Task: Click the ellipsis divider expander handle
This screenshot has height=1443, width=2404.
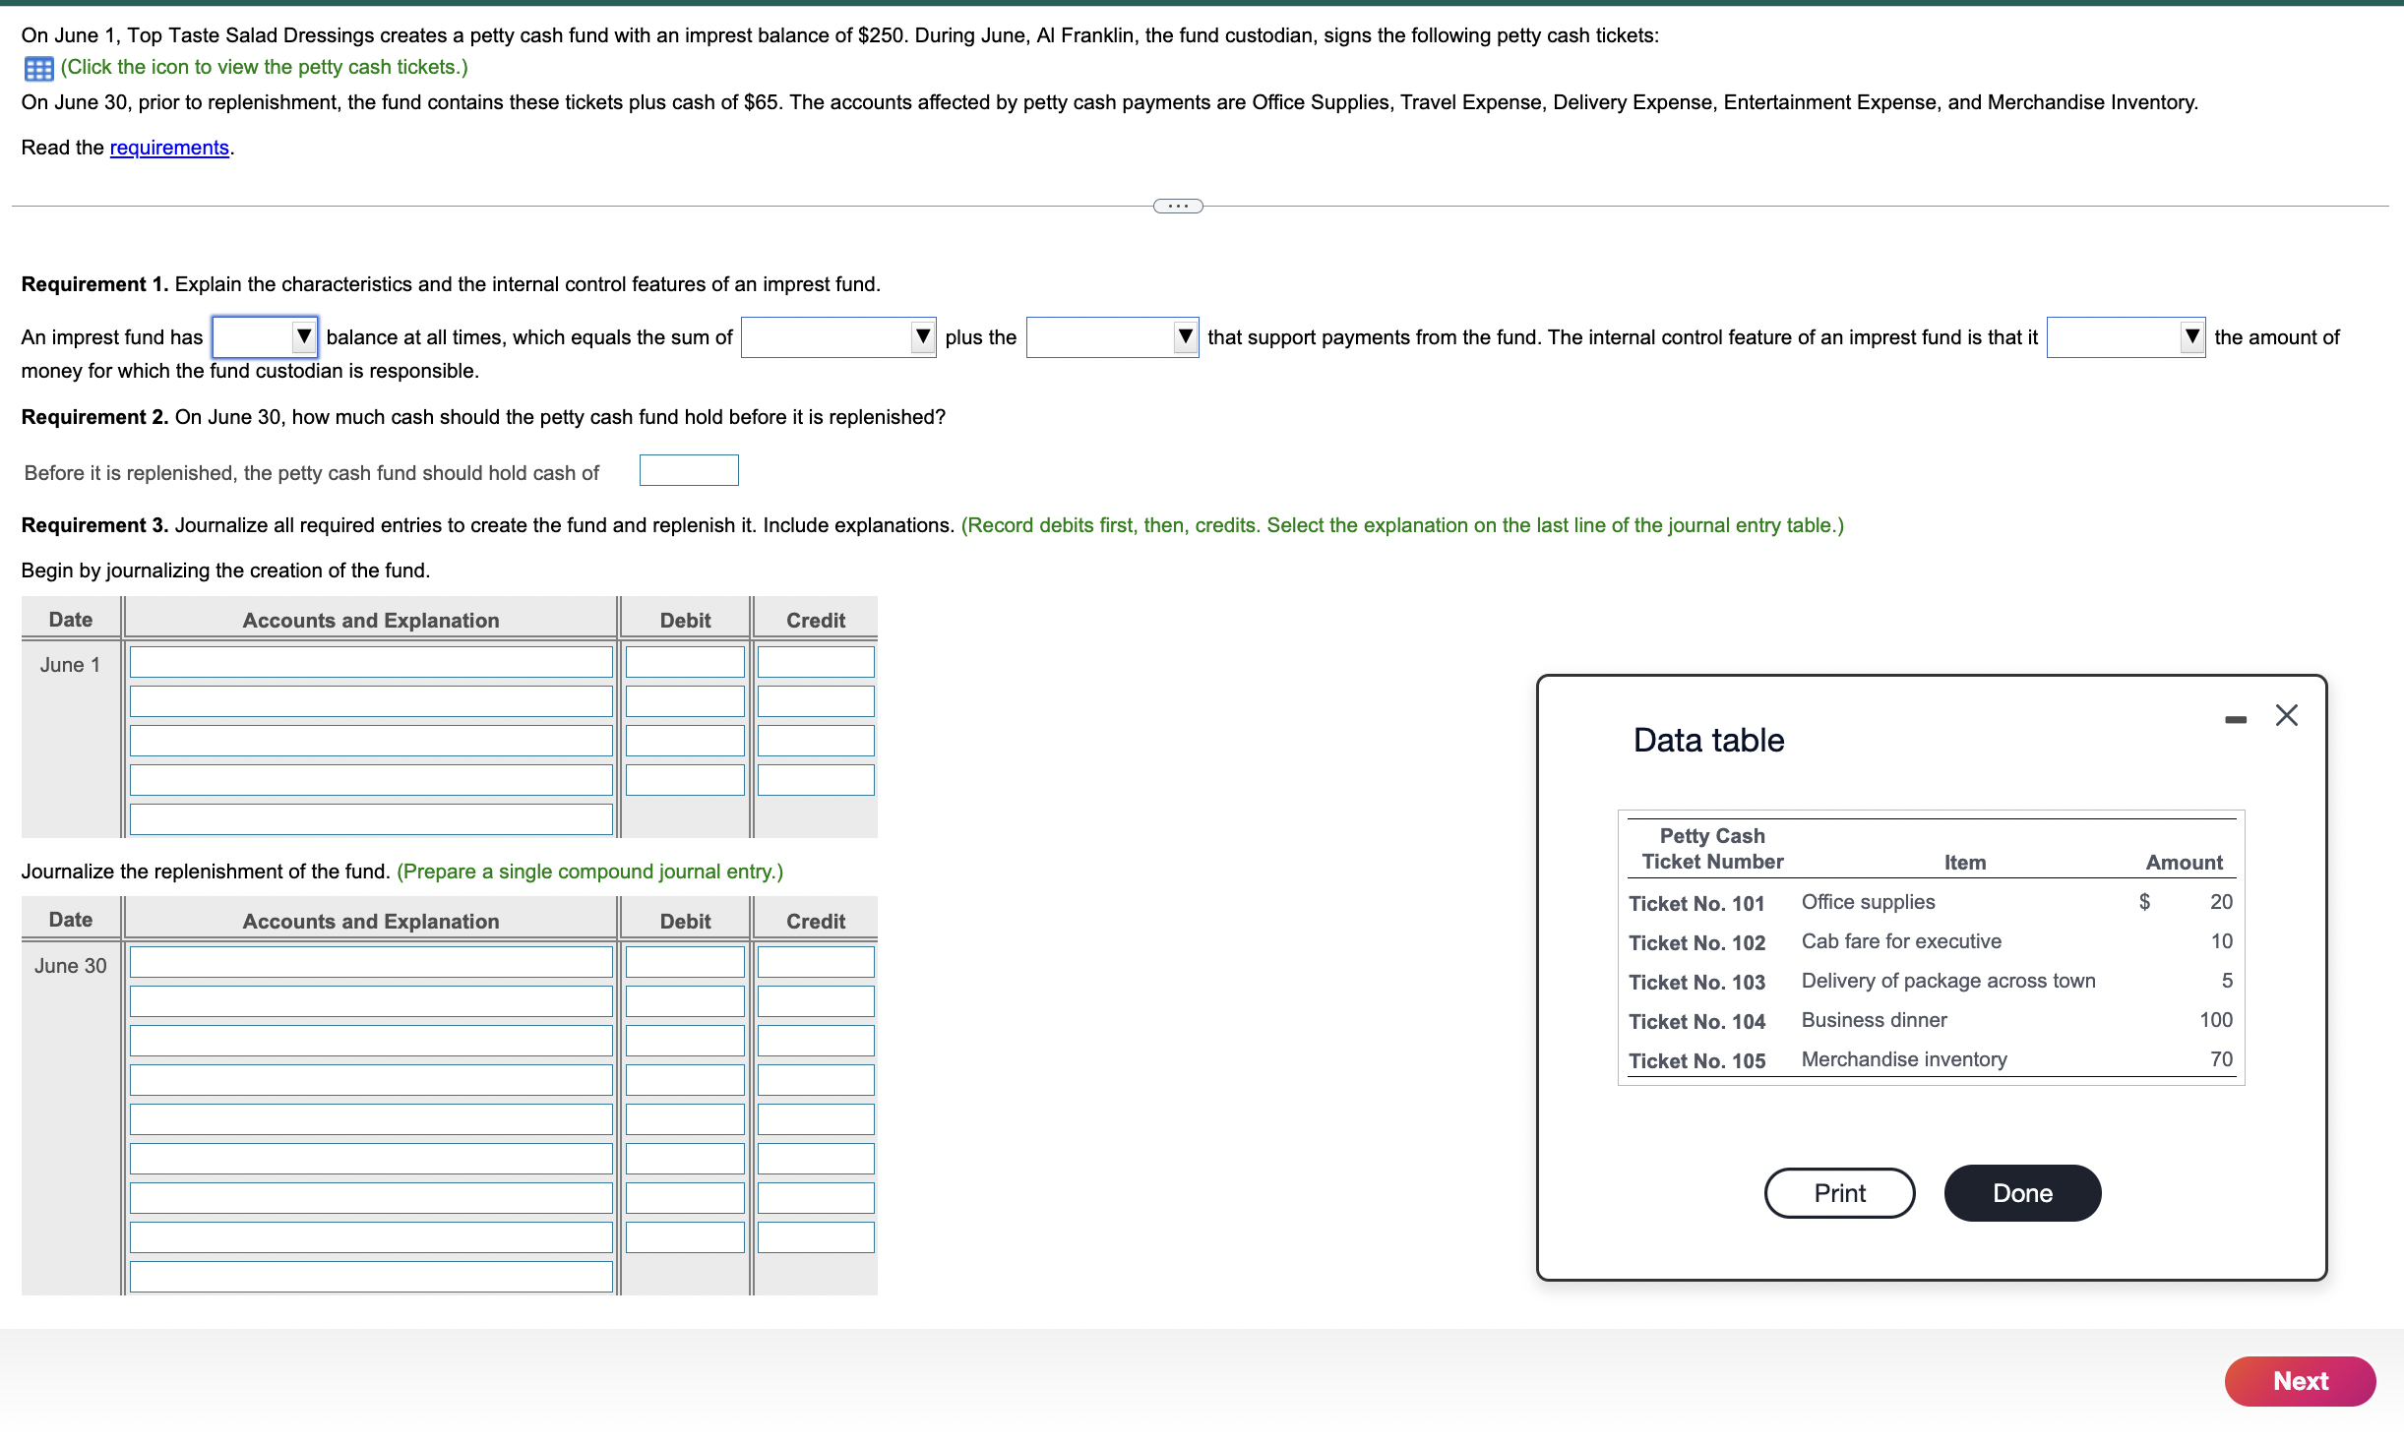Action: 1177,206
